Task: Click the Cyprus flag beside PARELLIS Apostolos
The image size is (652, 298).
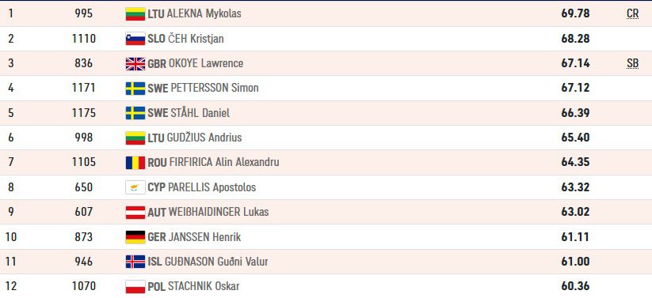Action: click(x=135, y=187)
